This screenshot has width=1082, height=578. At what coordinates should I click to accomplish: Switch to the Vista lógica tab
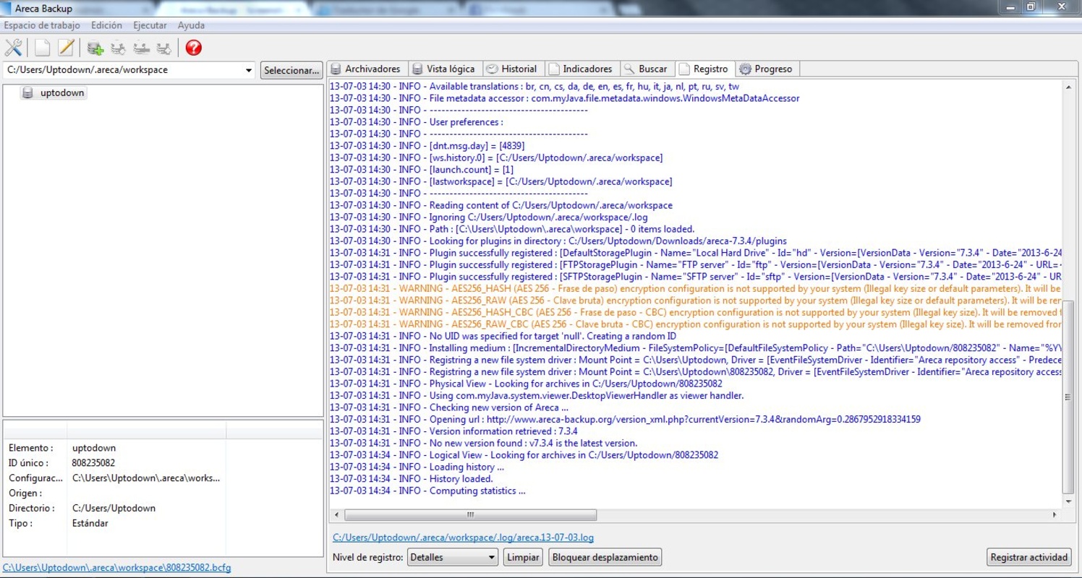[443, 69]
